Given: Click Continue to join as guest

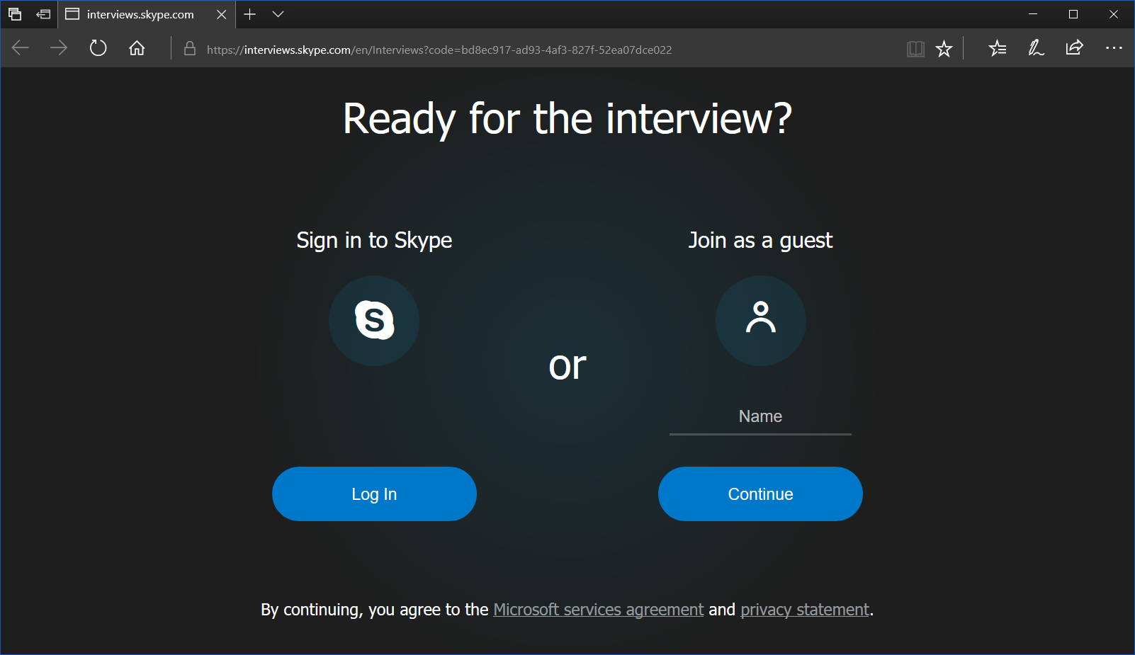Looking at the screenshot, I should pyautogui.click(x=760, y=494).
